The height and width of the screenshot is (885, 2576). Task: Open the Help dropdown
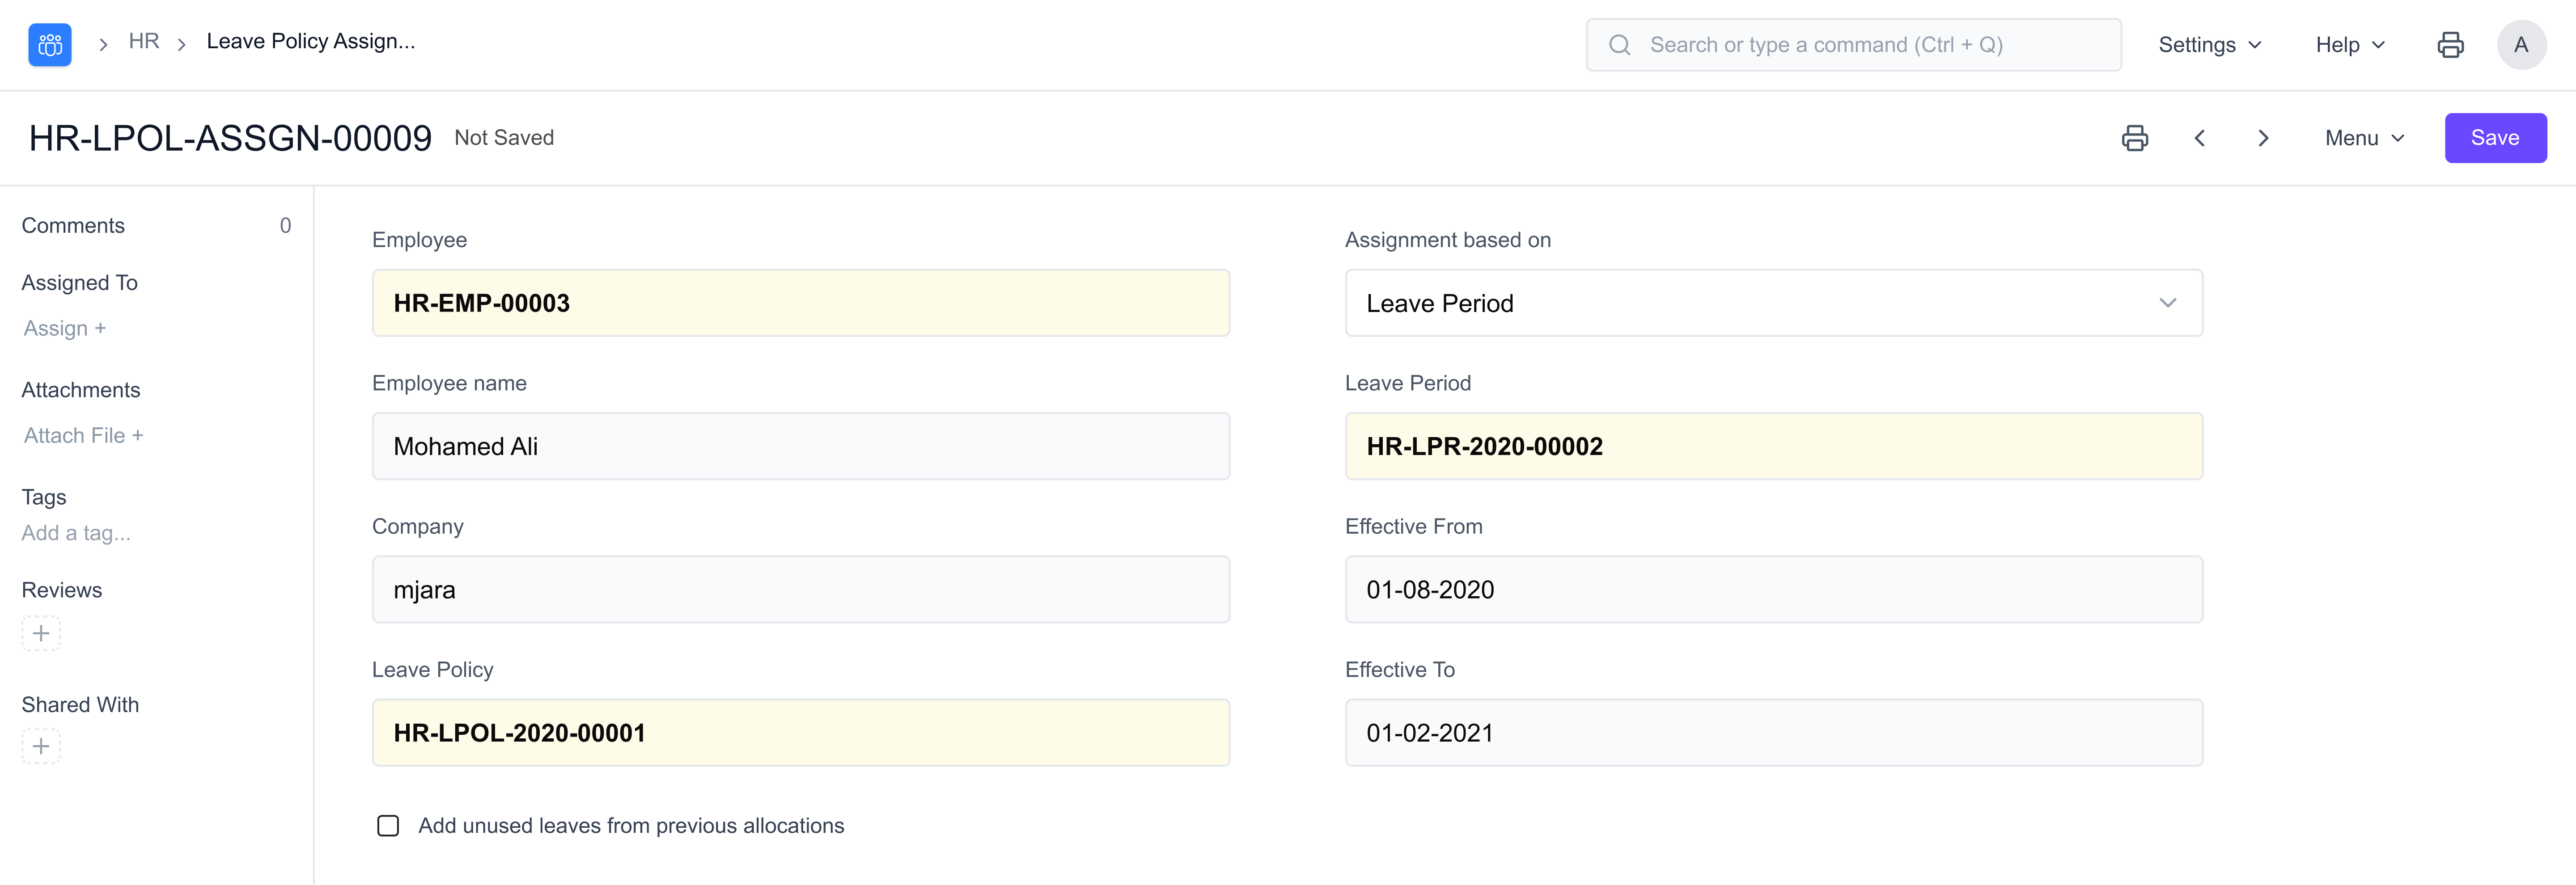coord(2349,44)
